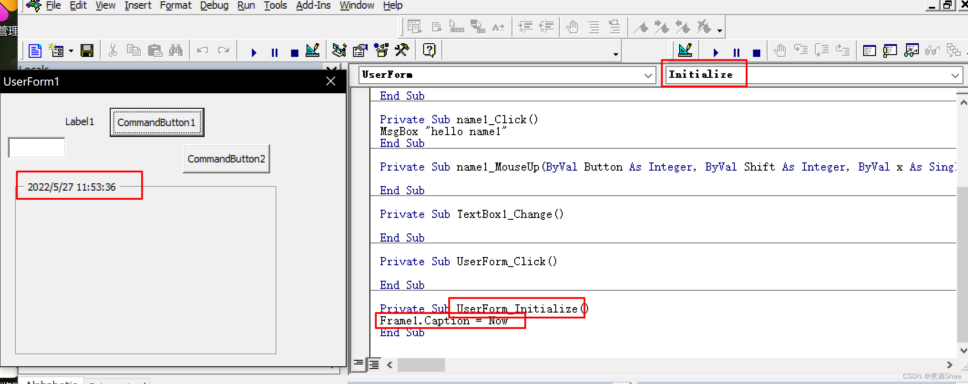Image resolution: width=968 pixels, height=384 pixels.
Task: Click the Outdent icon on Edit toolbar
Action: (x=546, y=27)
